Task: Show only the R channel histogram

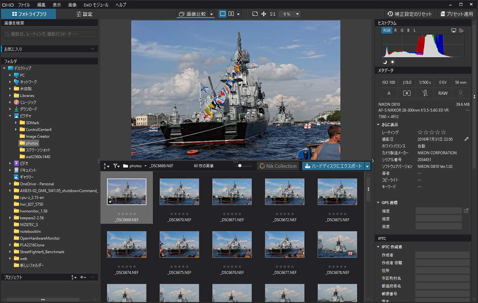Action: tap(395, 30)
